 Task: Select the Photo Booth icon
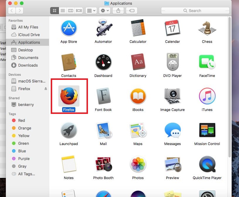tap(104, 164)
